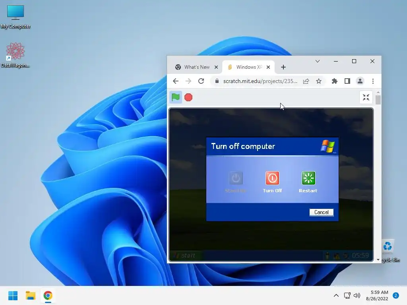Share this page icon in address bar
The width and height of the screenshot is (407, 305).
[x=306, y=81]
